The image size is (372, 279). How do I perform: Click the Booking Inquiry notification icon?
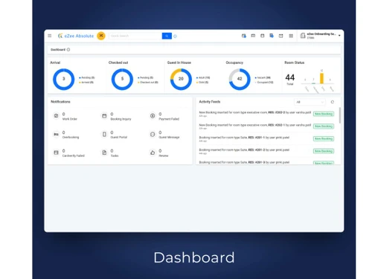tap(104, 116)
